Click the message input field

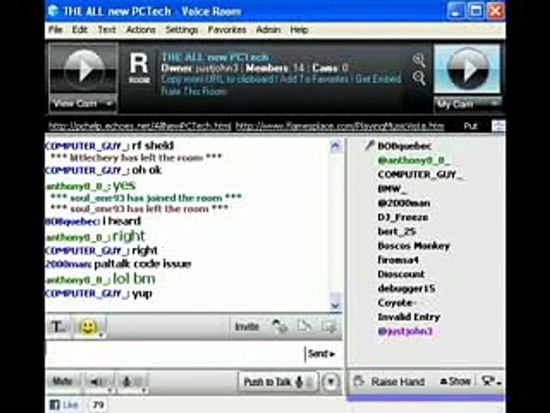pos(175,354)
